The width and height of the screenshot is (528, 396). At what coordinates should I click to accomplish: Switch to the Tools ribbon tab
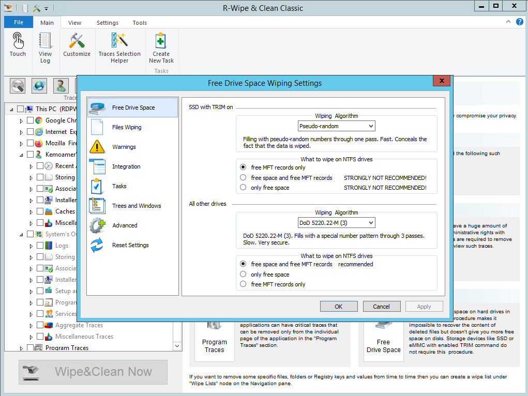coord(140,23)
